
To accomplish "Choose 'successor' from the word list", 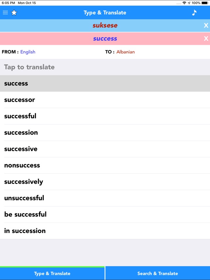I will point(105,100).
